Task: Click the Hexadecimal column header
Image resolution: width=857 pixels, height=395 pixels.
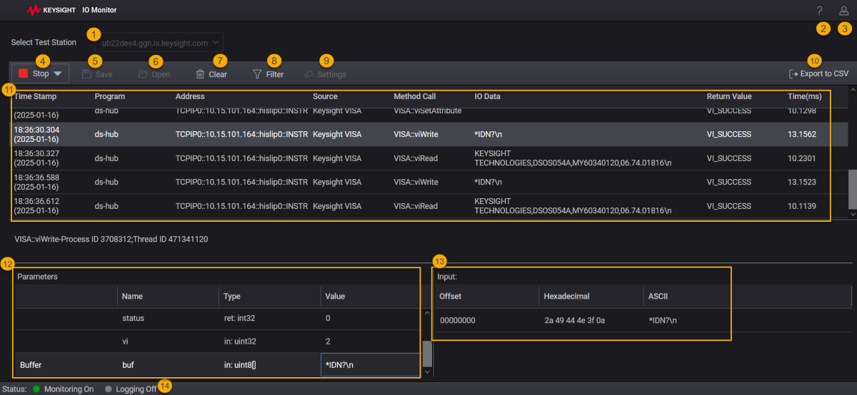Action: coord(566,296)
